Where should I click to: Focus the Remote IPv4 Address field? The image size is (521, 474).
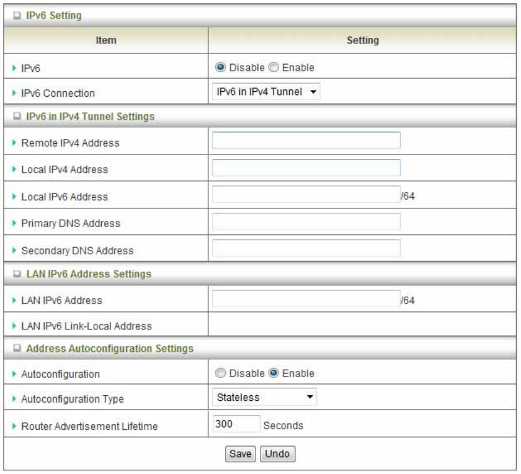(x=306, y=142)
